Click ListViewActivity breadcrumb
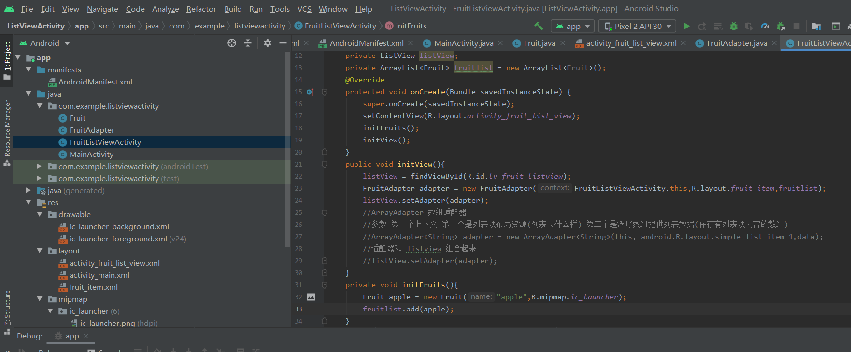The image size is (851, 352). click(36, 26)
